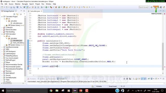Image resolution: width=166 pixels, height=93 pixels.
Task: Toggle Skip All Breakpoints toolbar icon
Action: [21, 7]
